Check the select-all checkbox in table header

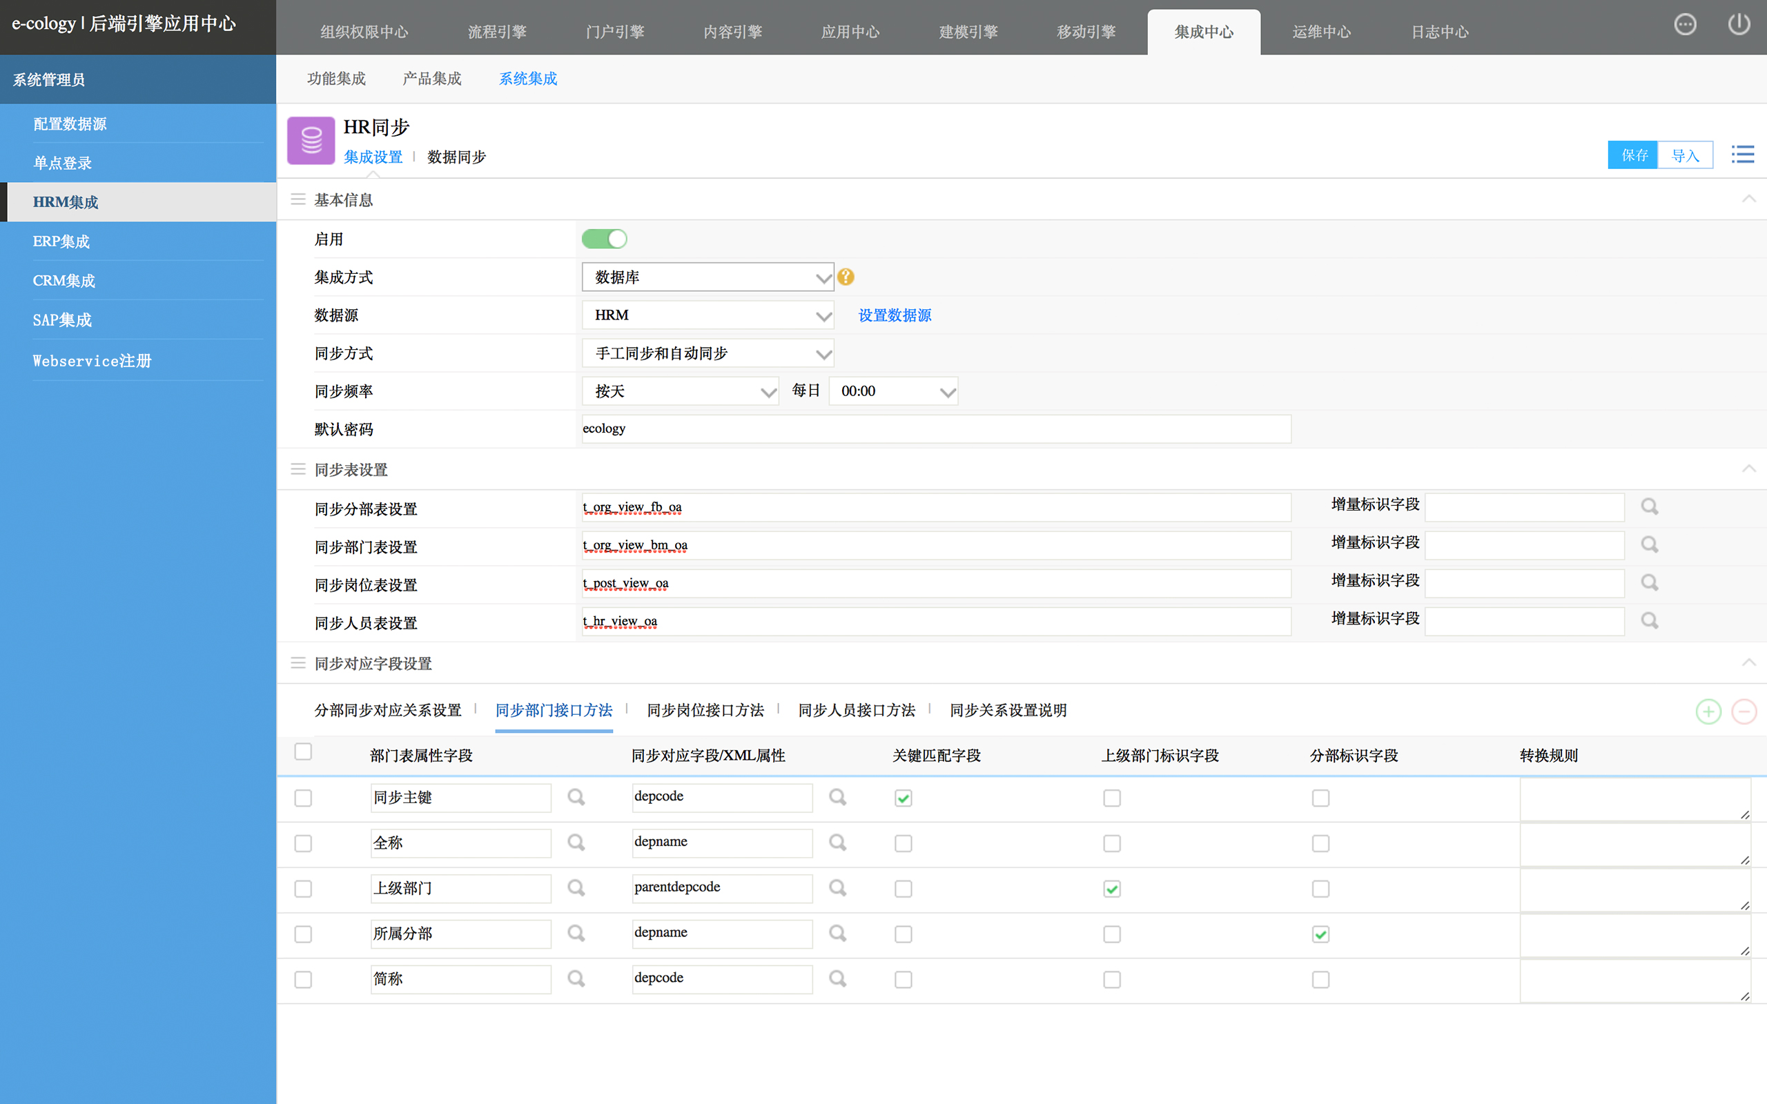(x=303, y=752)
